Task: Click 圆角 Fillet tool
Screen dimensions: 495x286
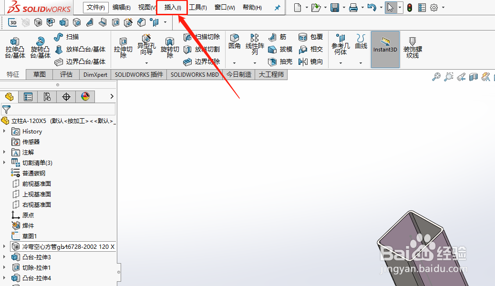Action: pos(234,41)
